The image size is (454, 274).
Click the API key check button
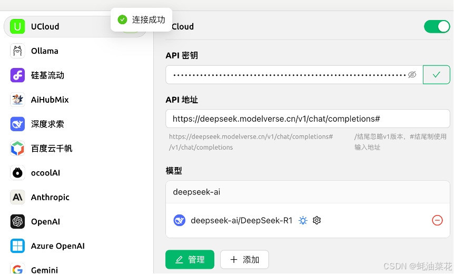[436, 75]
